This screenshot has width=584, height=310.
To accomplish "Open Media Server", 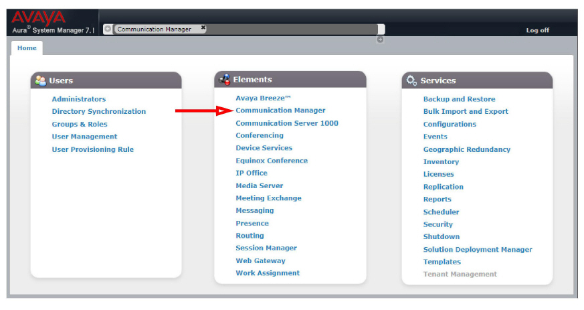I will coord(260,185).
